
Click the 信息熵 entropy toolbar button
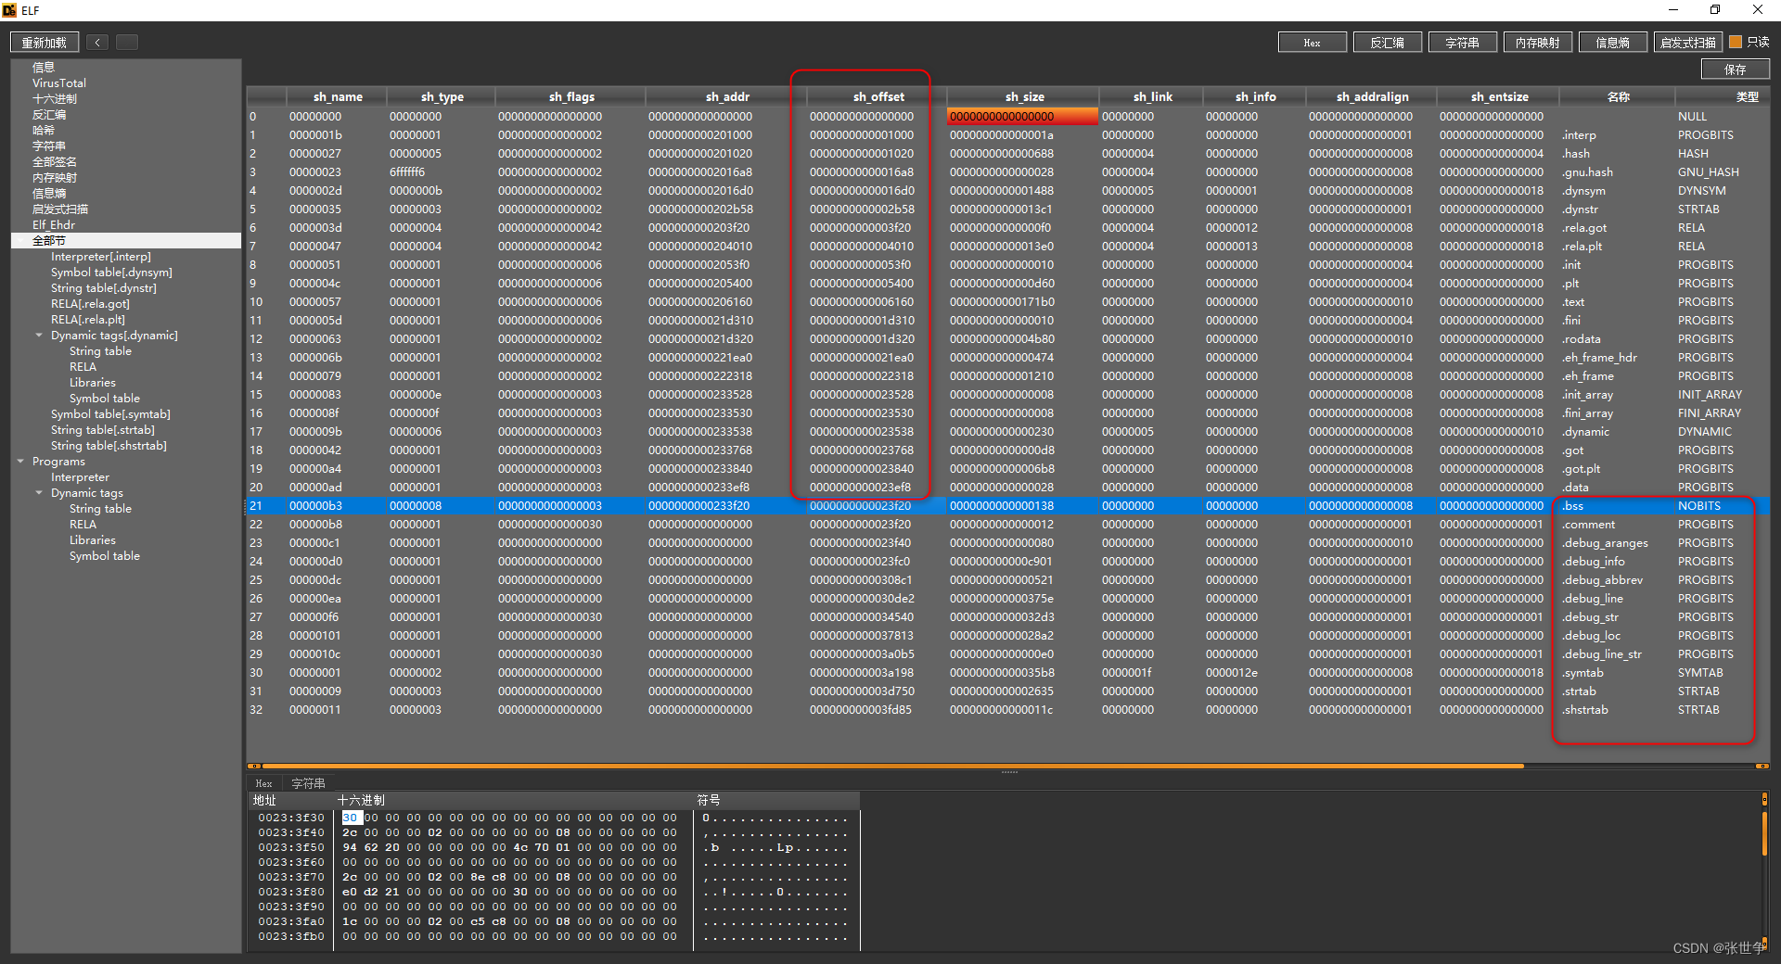click(x=1612, y=43)
